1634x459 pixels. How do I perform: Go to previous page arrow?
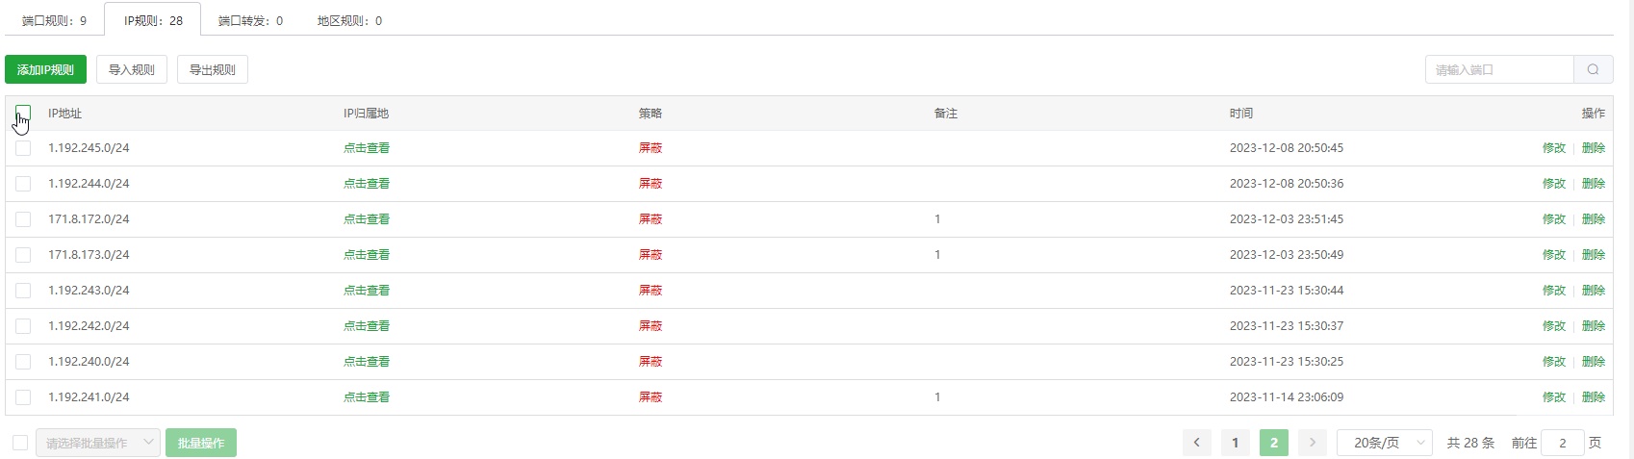point(1196,443)
